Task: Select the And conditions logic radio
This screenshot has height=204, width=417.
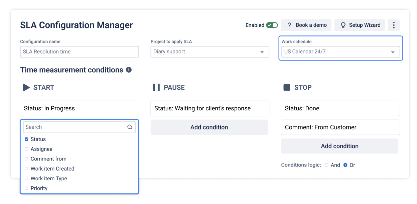Action: click(326, 165)
